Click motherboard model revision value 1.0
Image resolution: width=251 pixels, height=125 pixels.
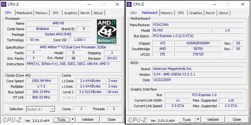pos(227,30)
